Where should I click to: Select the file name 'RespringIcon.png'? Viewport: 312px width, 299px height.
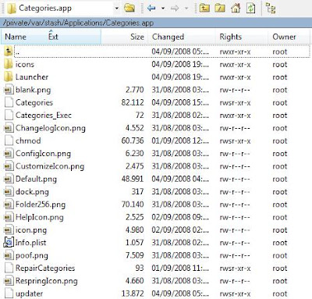[47, 281]
